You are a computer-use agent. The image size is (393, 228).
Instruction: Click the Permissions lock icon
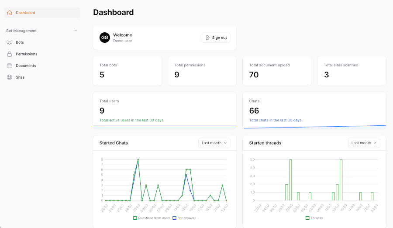tap(10, 54)
